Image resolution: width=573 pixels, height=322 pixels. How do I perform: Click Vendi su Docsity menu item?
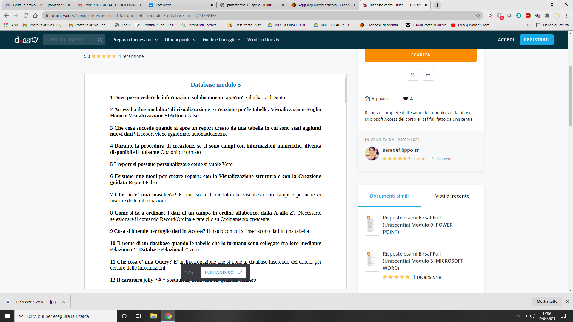pyautogui.click(x=263, y=40)
